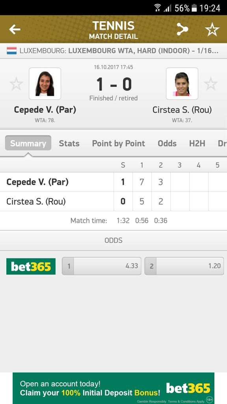
Task: Select odds 1.20 for player 2
Action: coord(184,266)
